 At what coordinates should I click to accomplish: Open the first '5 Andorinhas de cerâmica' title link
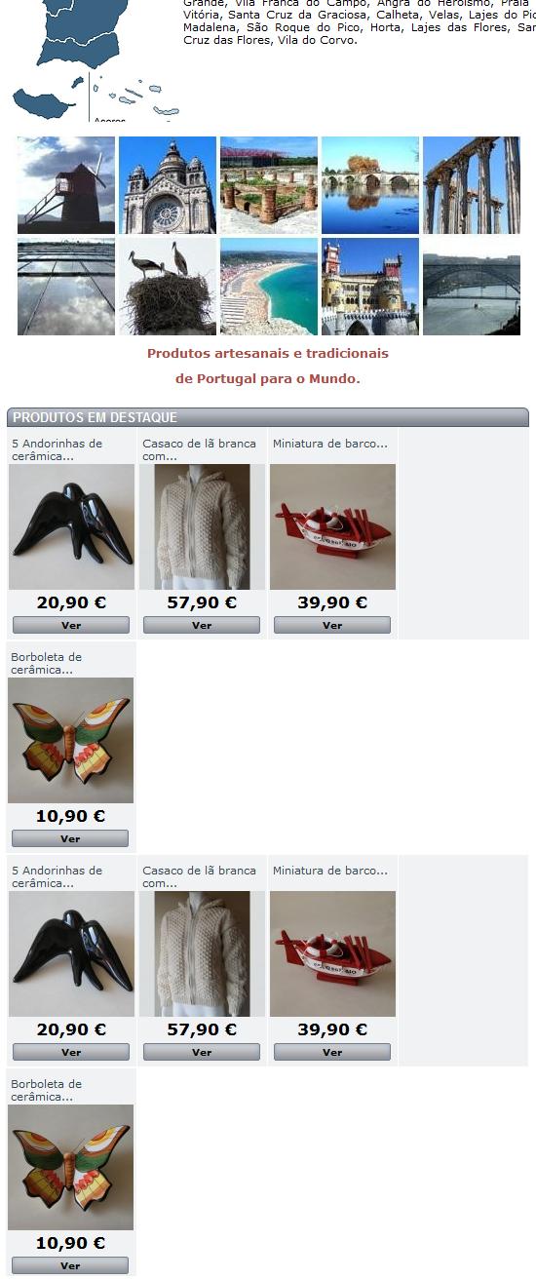[57, 449]
